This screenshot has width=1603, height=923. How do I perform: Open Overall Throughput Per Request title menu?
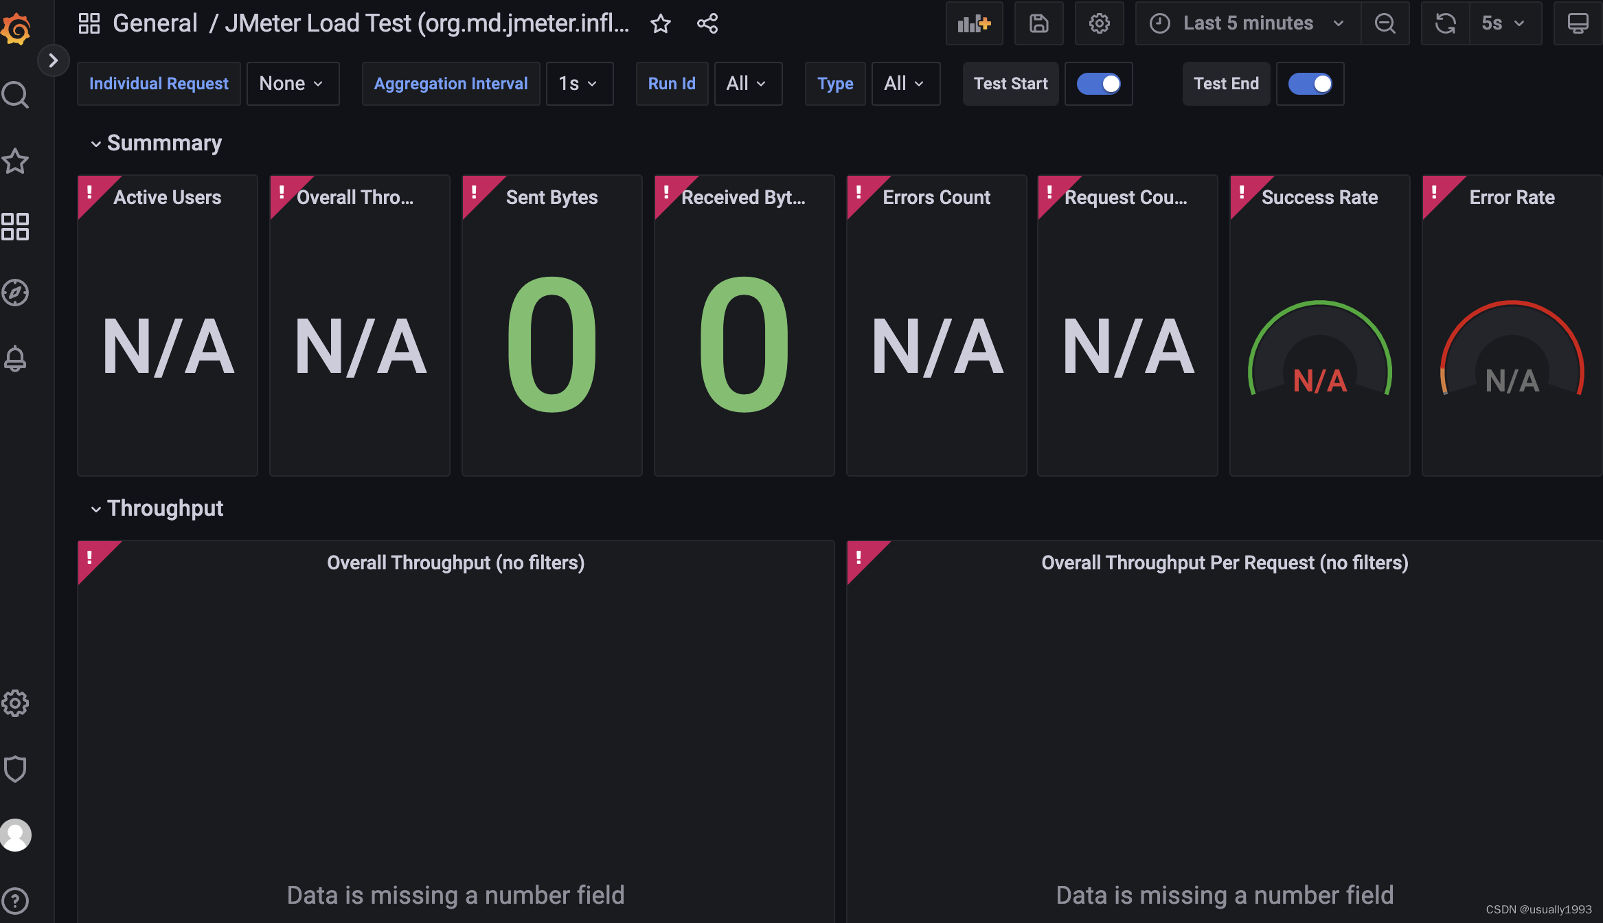coord(1225,563)
